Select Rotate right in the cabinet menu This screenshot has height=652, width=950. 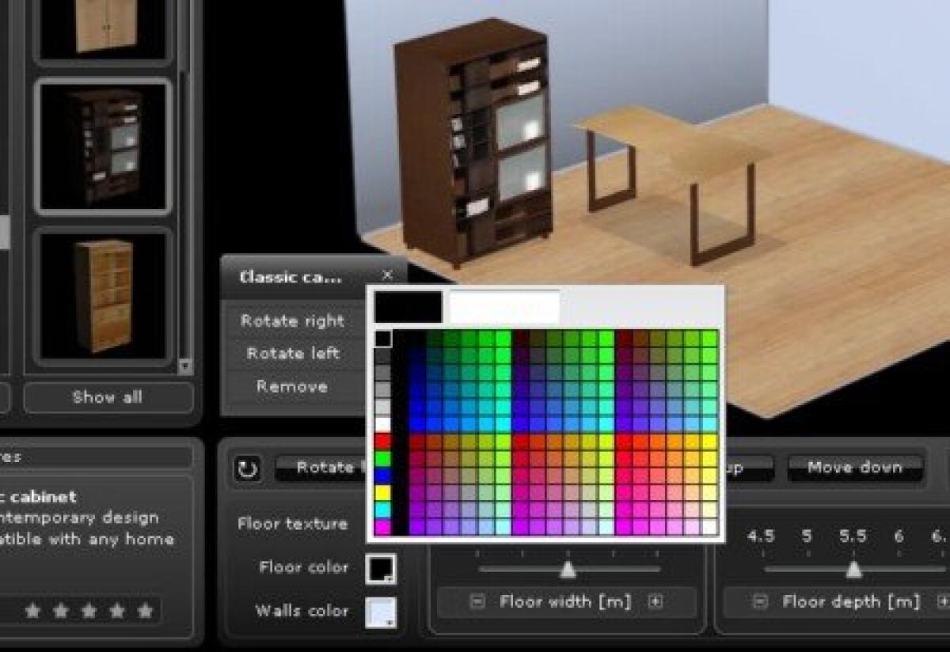click(x=292, y=320)
